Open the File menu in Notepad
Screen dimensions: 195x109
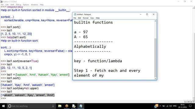point(75,18)
